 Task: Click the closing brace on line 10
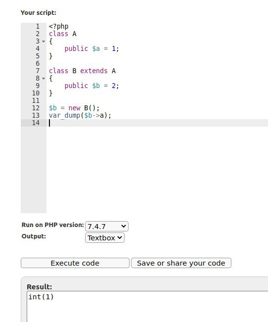(x=51, y=93)
